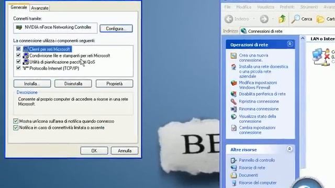
Task: Open Modifica menu in Connessioni di rete
Action: 243,7
